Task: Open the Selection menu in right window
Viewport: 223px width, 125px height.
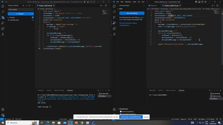Action: click(128, 2)
